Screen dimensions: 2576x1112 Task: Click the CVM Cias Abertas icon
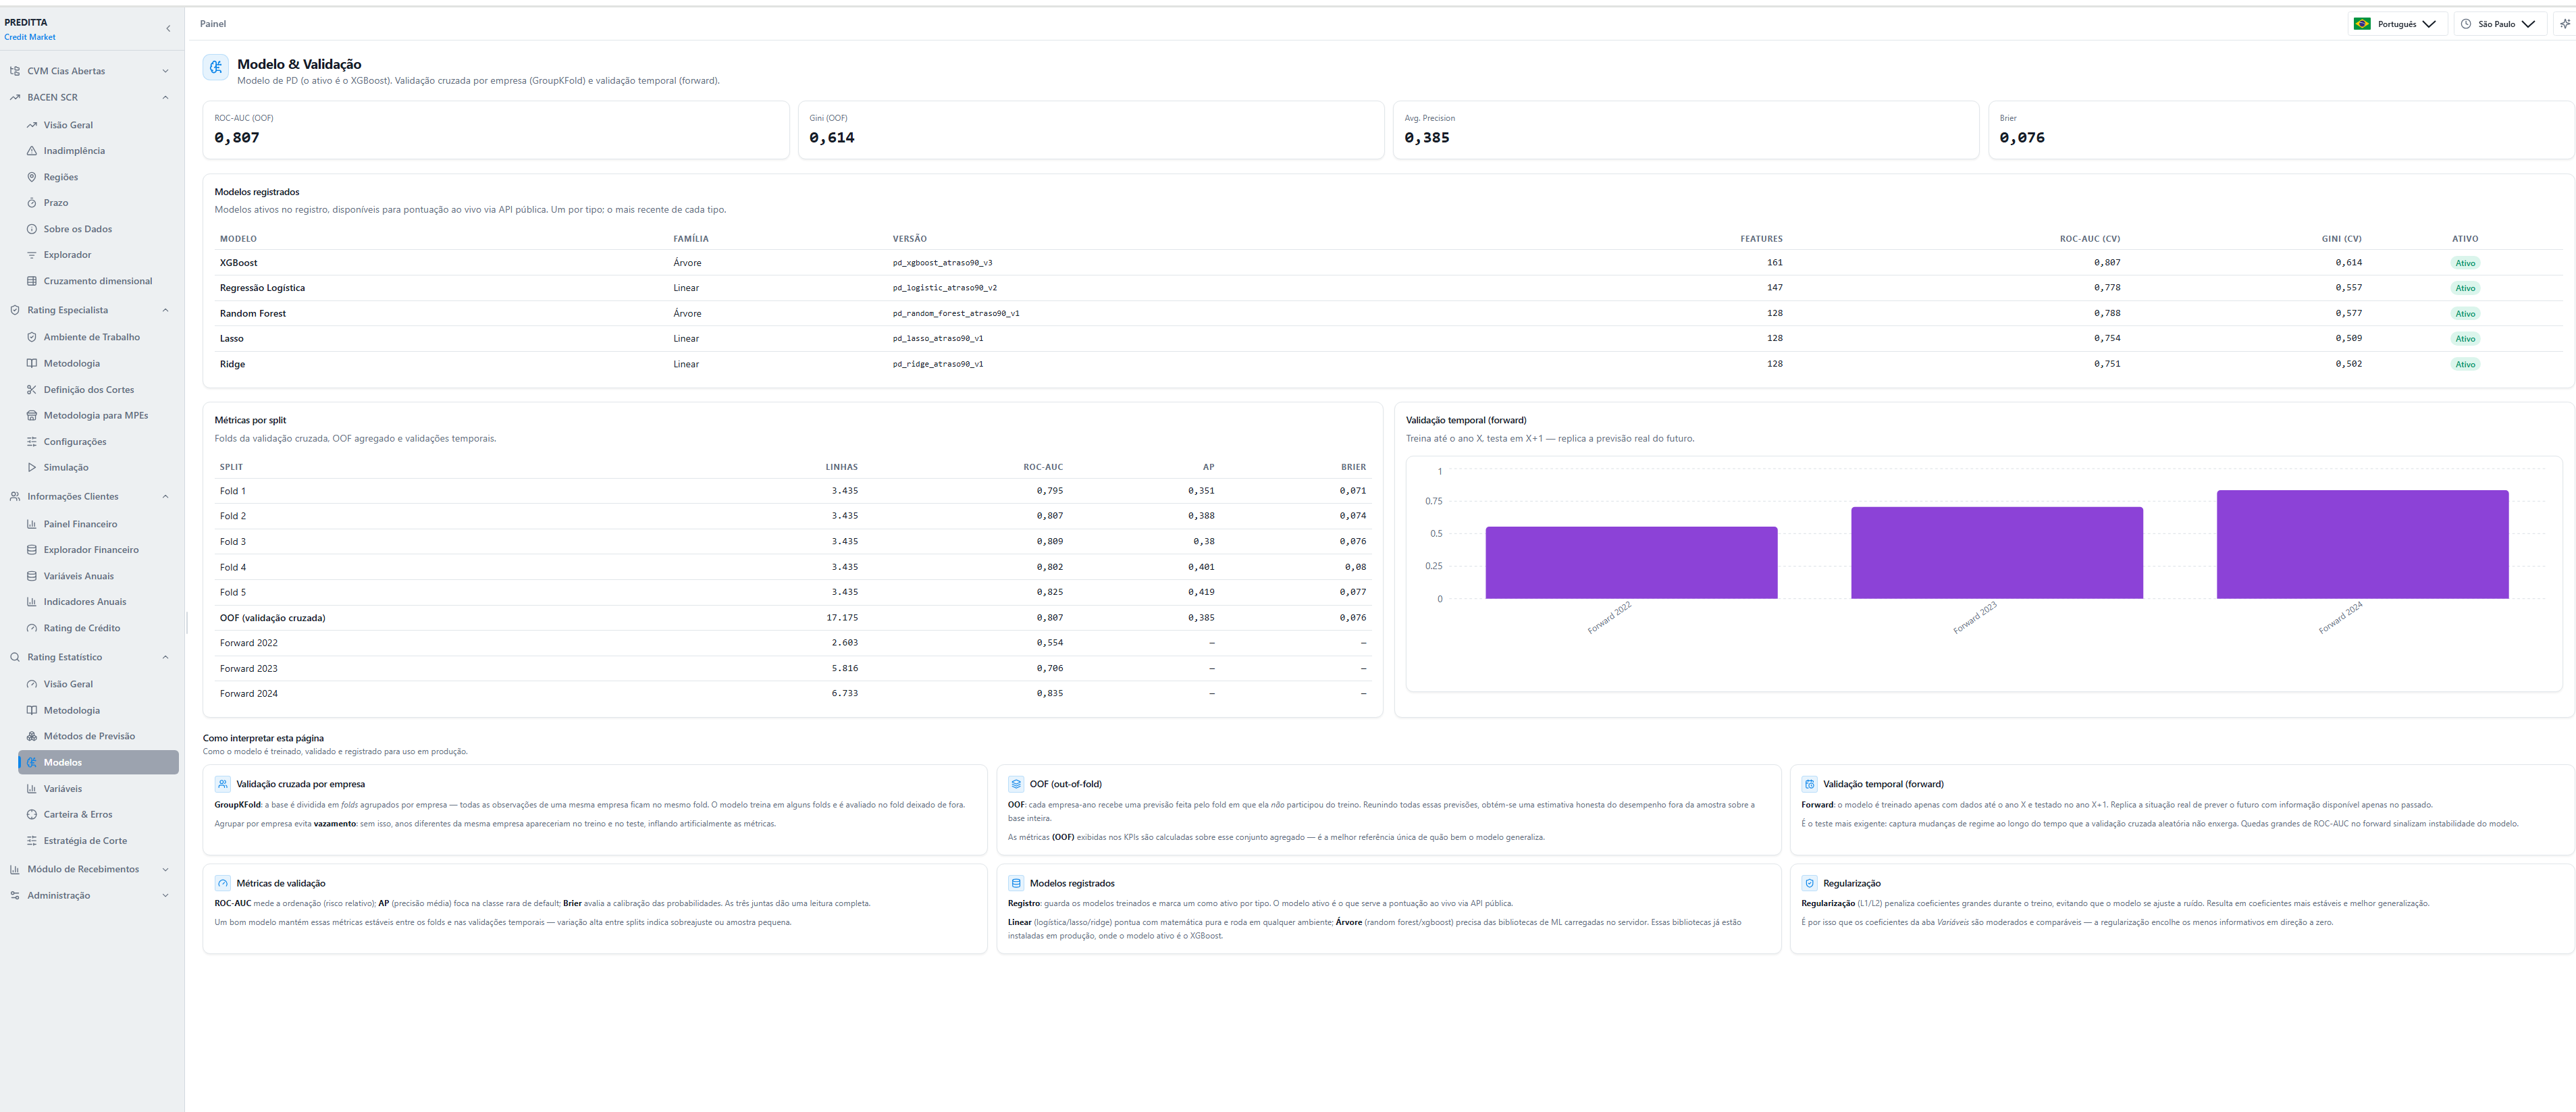[x=15, y=71]
